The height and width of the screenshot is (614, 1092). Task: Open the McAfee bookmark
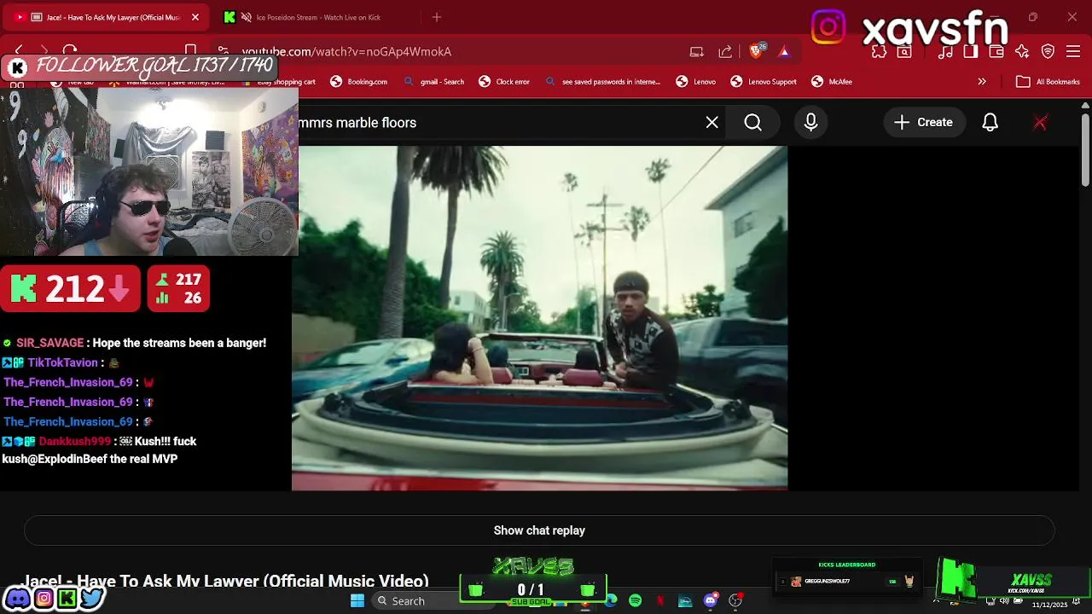pos(832,82)
